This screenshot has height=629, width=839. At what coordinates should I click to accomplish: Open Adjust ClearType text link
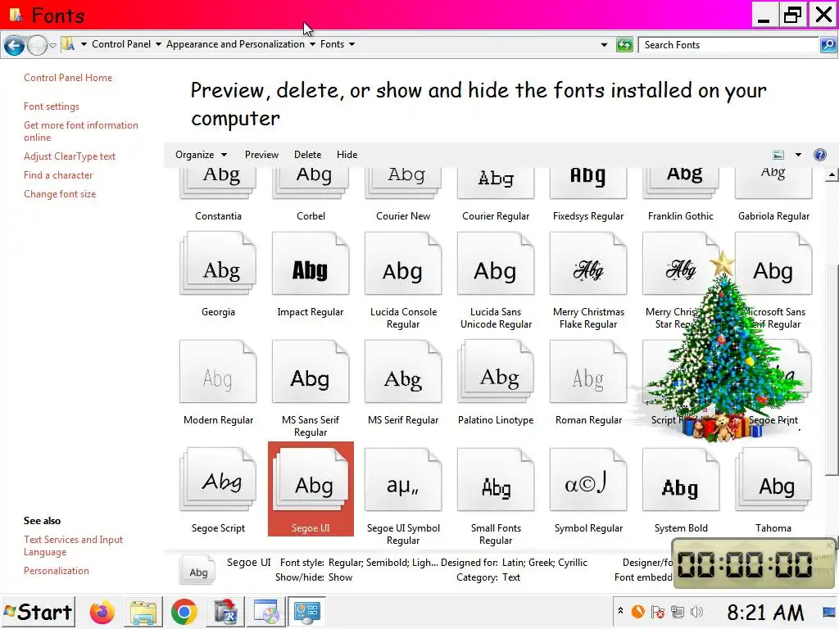[70, 156]
